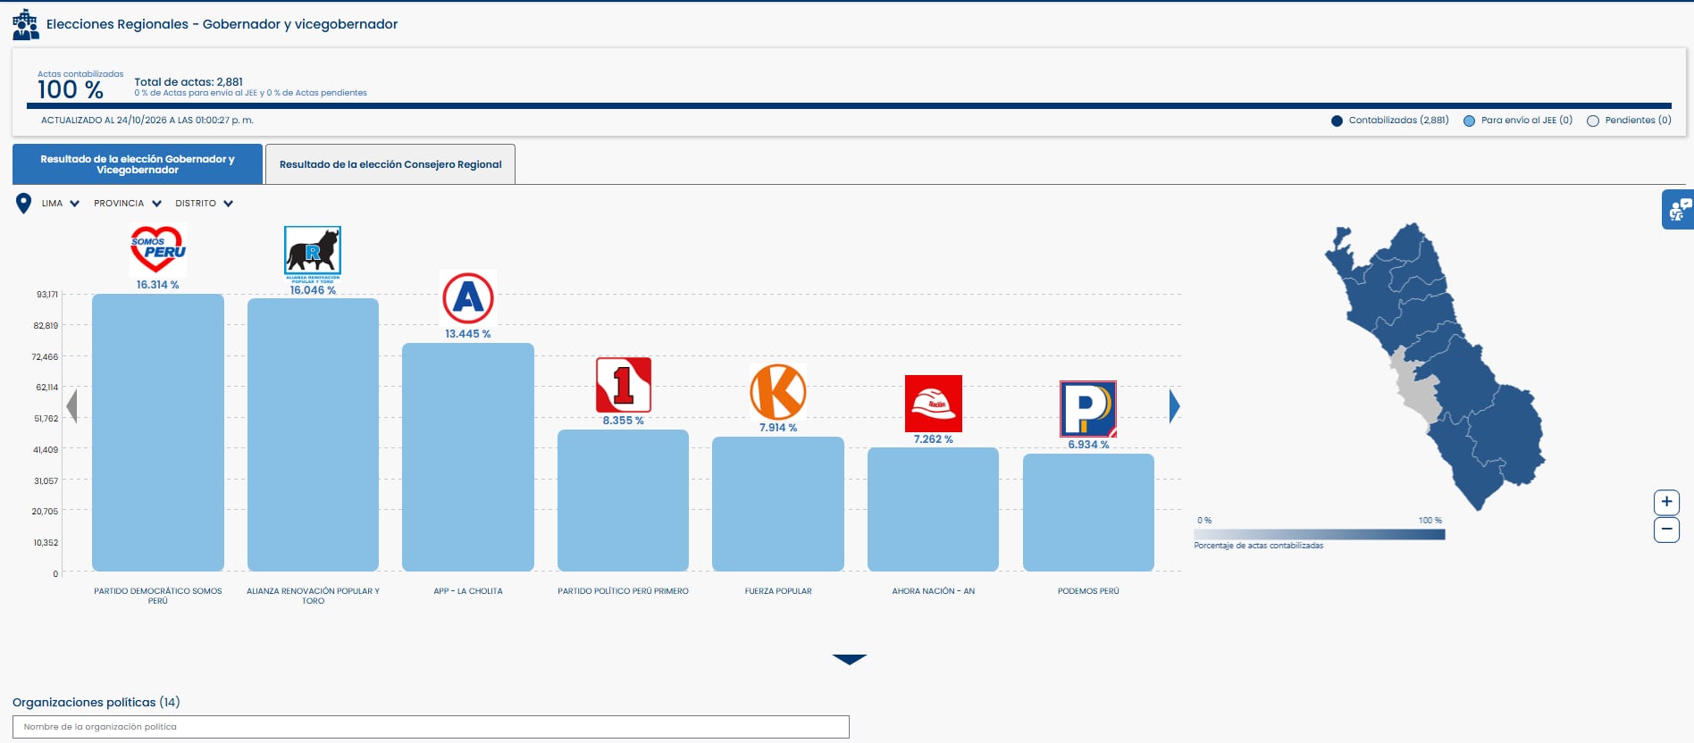Screen dimensions: 1694x743
Task: Click the AHORA NACIÓN - AN axis label
Action: (934, 591)
